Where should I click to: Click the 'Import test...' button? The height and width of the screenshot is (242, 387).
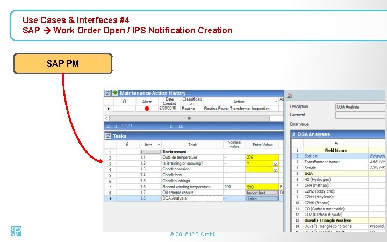[x=262, y=193]
